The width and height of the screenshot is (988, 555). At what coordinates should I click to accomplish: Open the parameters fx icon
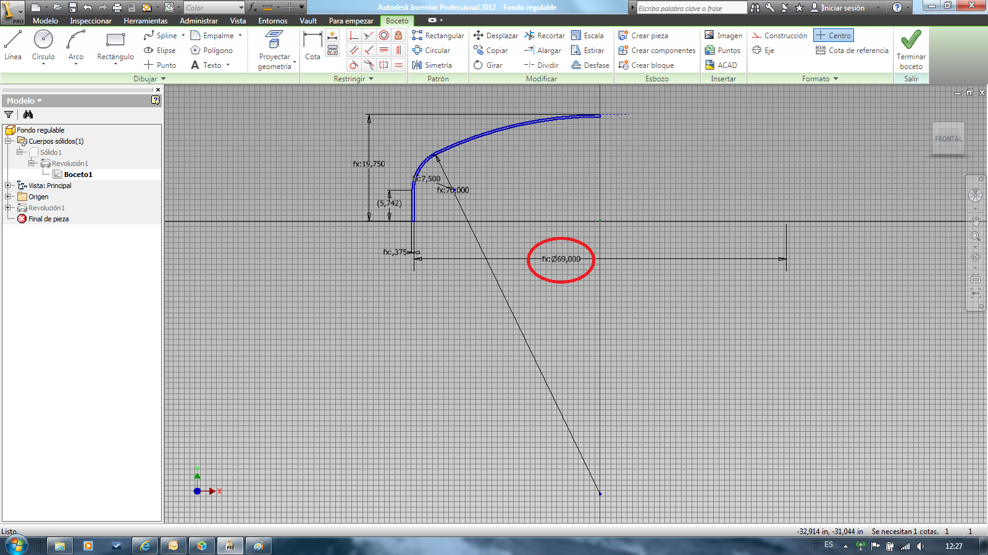253,7
